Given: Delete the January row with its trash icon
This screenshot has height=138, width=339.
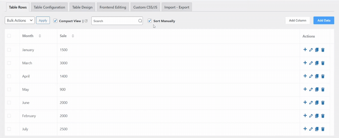Looking at the screenshot, I should coord(323,50).
